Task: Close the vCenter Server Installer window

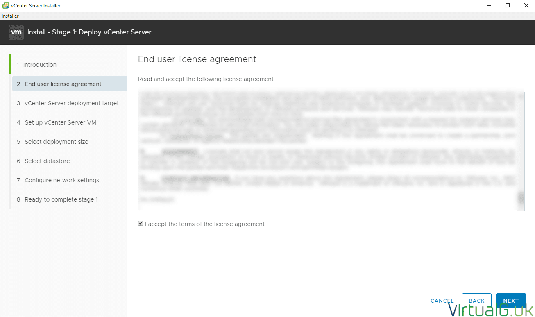Action: (x=526, y=6)
